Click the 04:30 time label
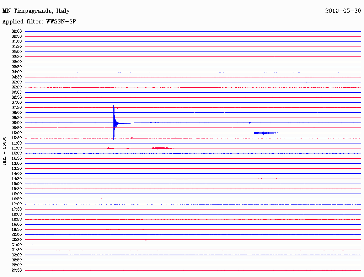Viewport: 364px width, 277px height. click(17, 77)
